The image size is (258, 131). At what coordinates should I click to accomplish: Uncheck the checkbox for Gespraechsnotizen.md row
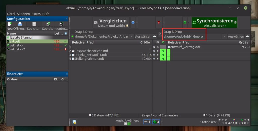[x=154, y=51]
